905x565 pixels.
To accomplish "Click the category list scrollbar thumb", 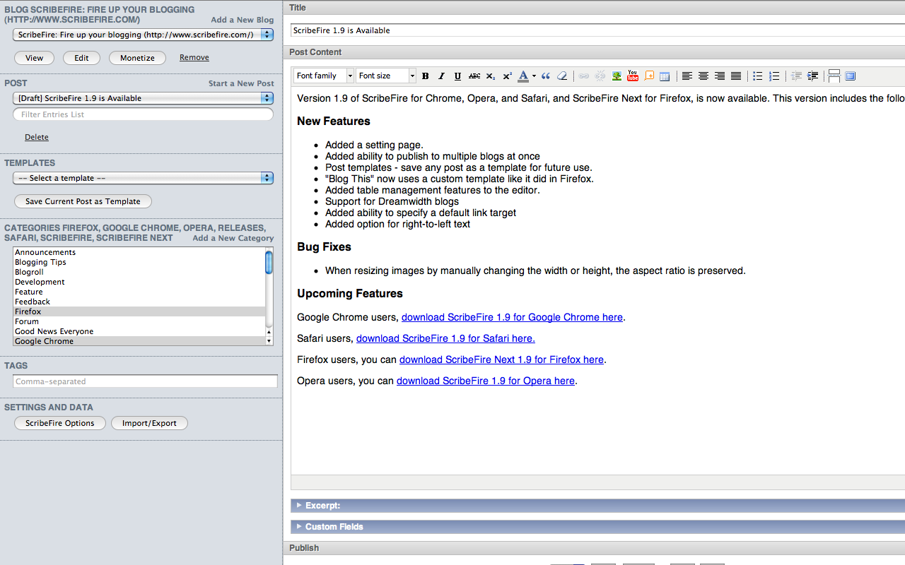I will pos(269,262).
